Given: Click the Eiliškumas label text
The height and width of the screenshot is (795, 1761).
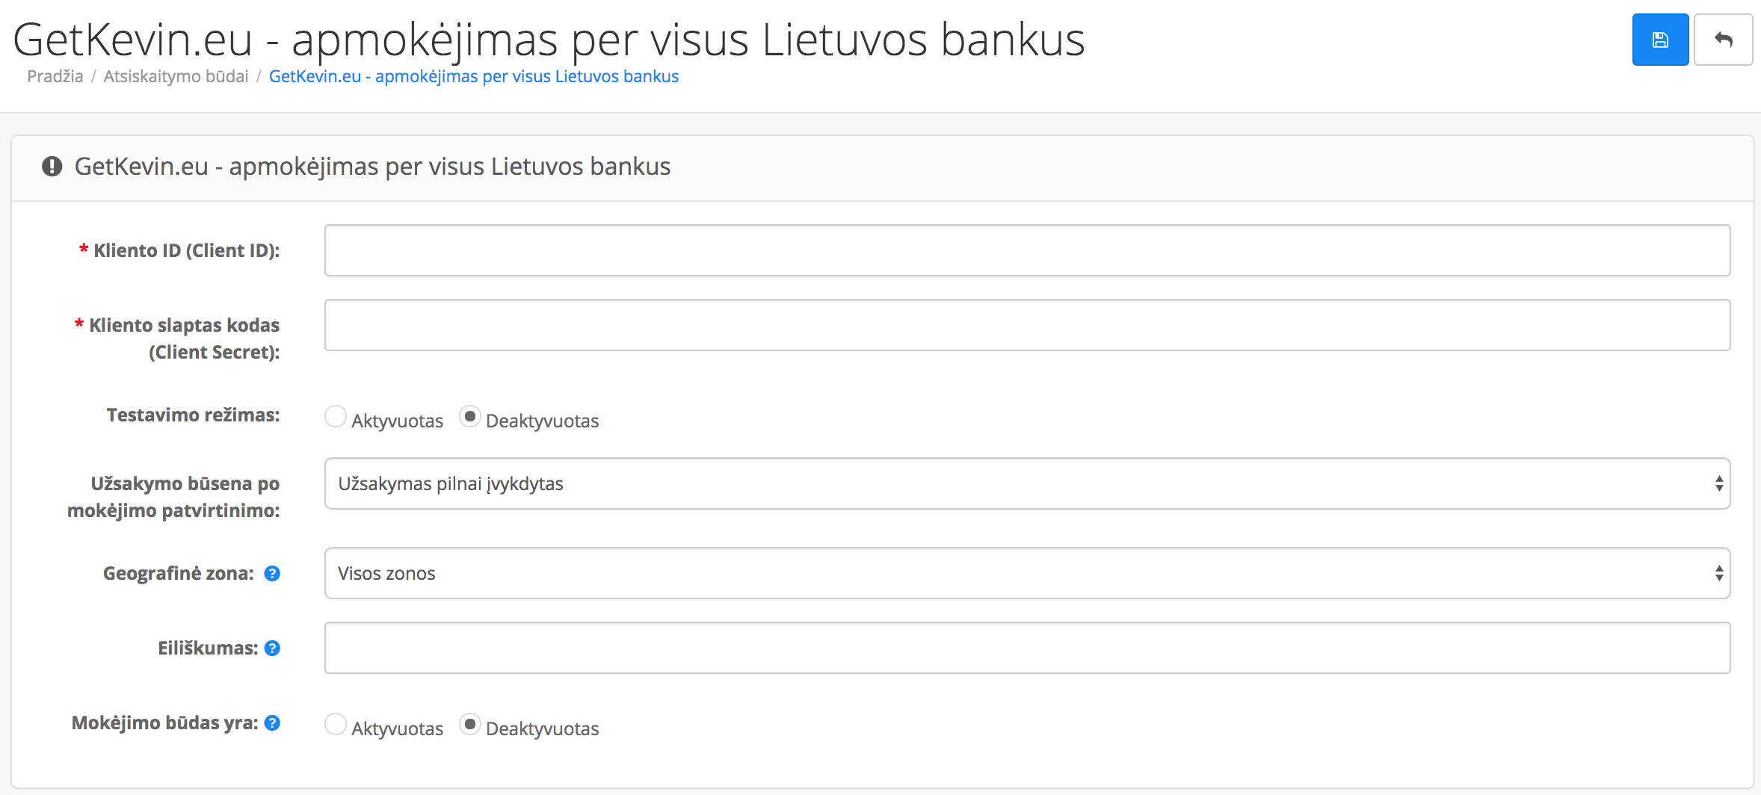Looking at the screenshot, I should click(208, 648).
